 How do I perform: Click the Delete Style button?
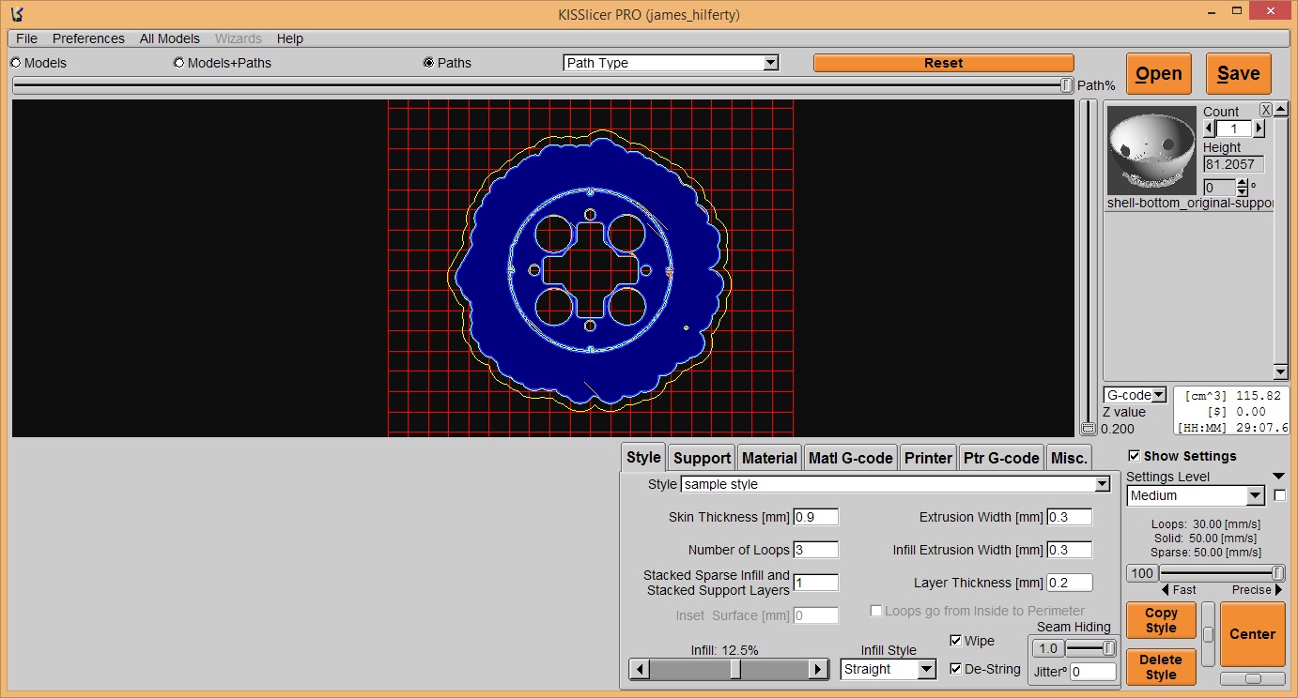1161,667
